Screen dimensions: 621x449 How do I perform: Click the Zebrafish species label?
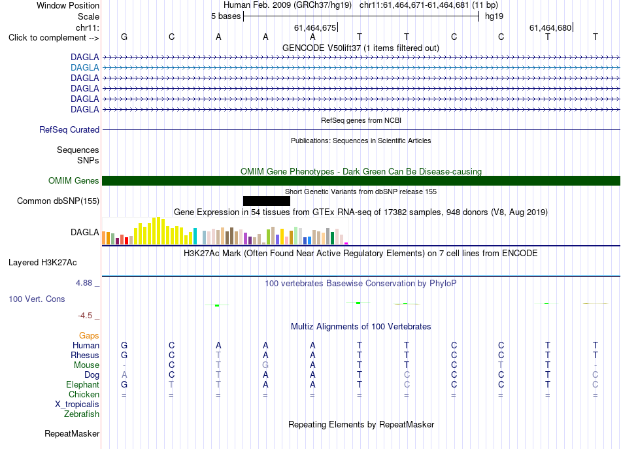point(82,414)
